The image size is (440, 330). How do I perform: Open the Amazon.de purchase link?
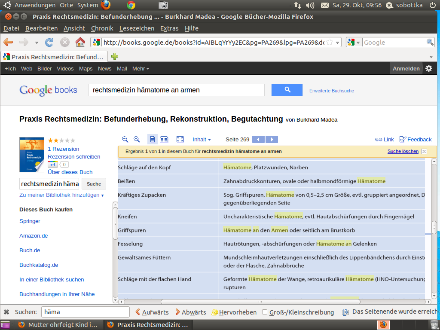point(34,236)
